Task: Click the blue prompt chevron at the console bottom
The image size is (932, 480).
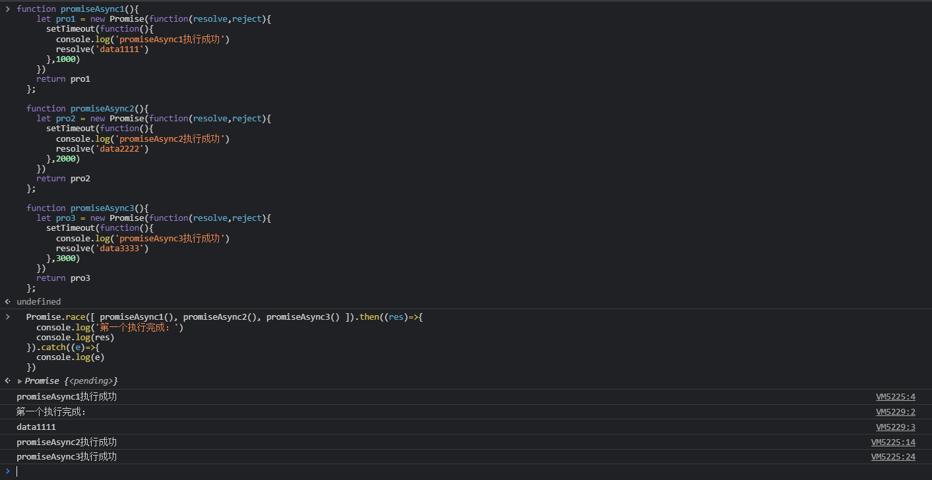Action: [x=7, y=471]
